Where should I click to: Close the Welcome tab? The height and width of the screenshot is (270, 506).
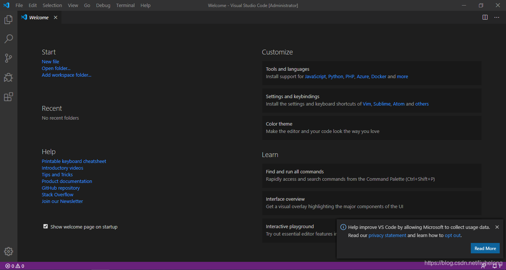[56, 17]
